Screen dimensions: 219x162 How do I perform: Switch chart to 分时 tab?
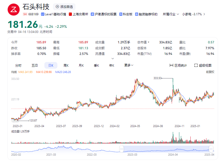(x=18, y=65)
